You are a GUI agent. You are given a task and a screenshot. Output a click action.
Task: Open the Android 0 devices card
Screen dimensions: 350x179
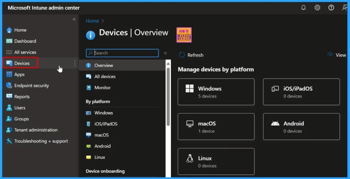pyautogui.click(x=301, y=126)
